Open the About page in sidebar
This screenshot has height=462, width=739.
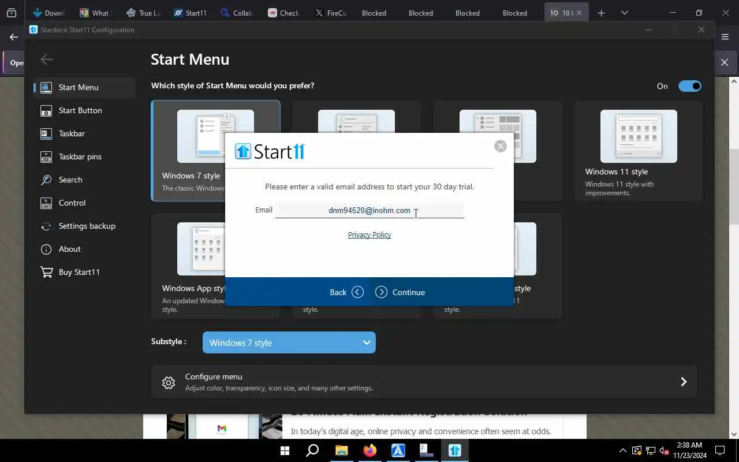coord(84,249)
